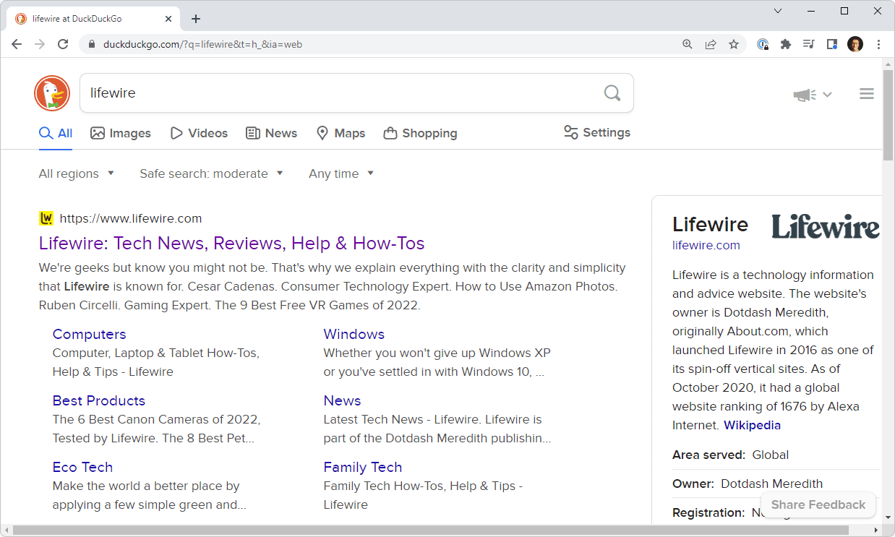Reload the page
This screenshot has width=895, height=537.
63,44
